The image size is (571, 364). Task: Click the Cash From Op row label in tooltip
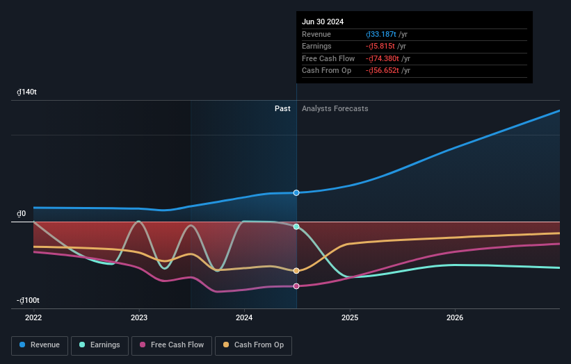point(327,71)
